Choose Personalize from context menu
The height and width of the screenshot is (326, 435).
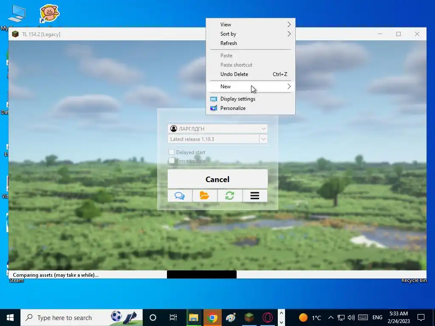251,108
